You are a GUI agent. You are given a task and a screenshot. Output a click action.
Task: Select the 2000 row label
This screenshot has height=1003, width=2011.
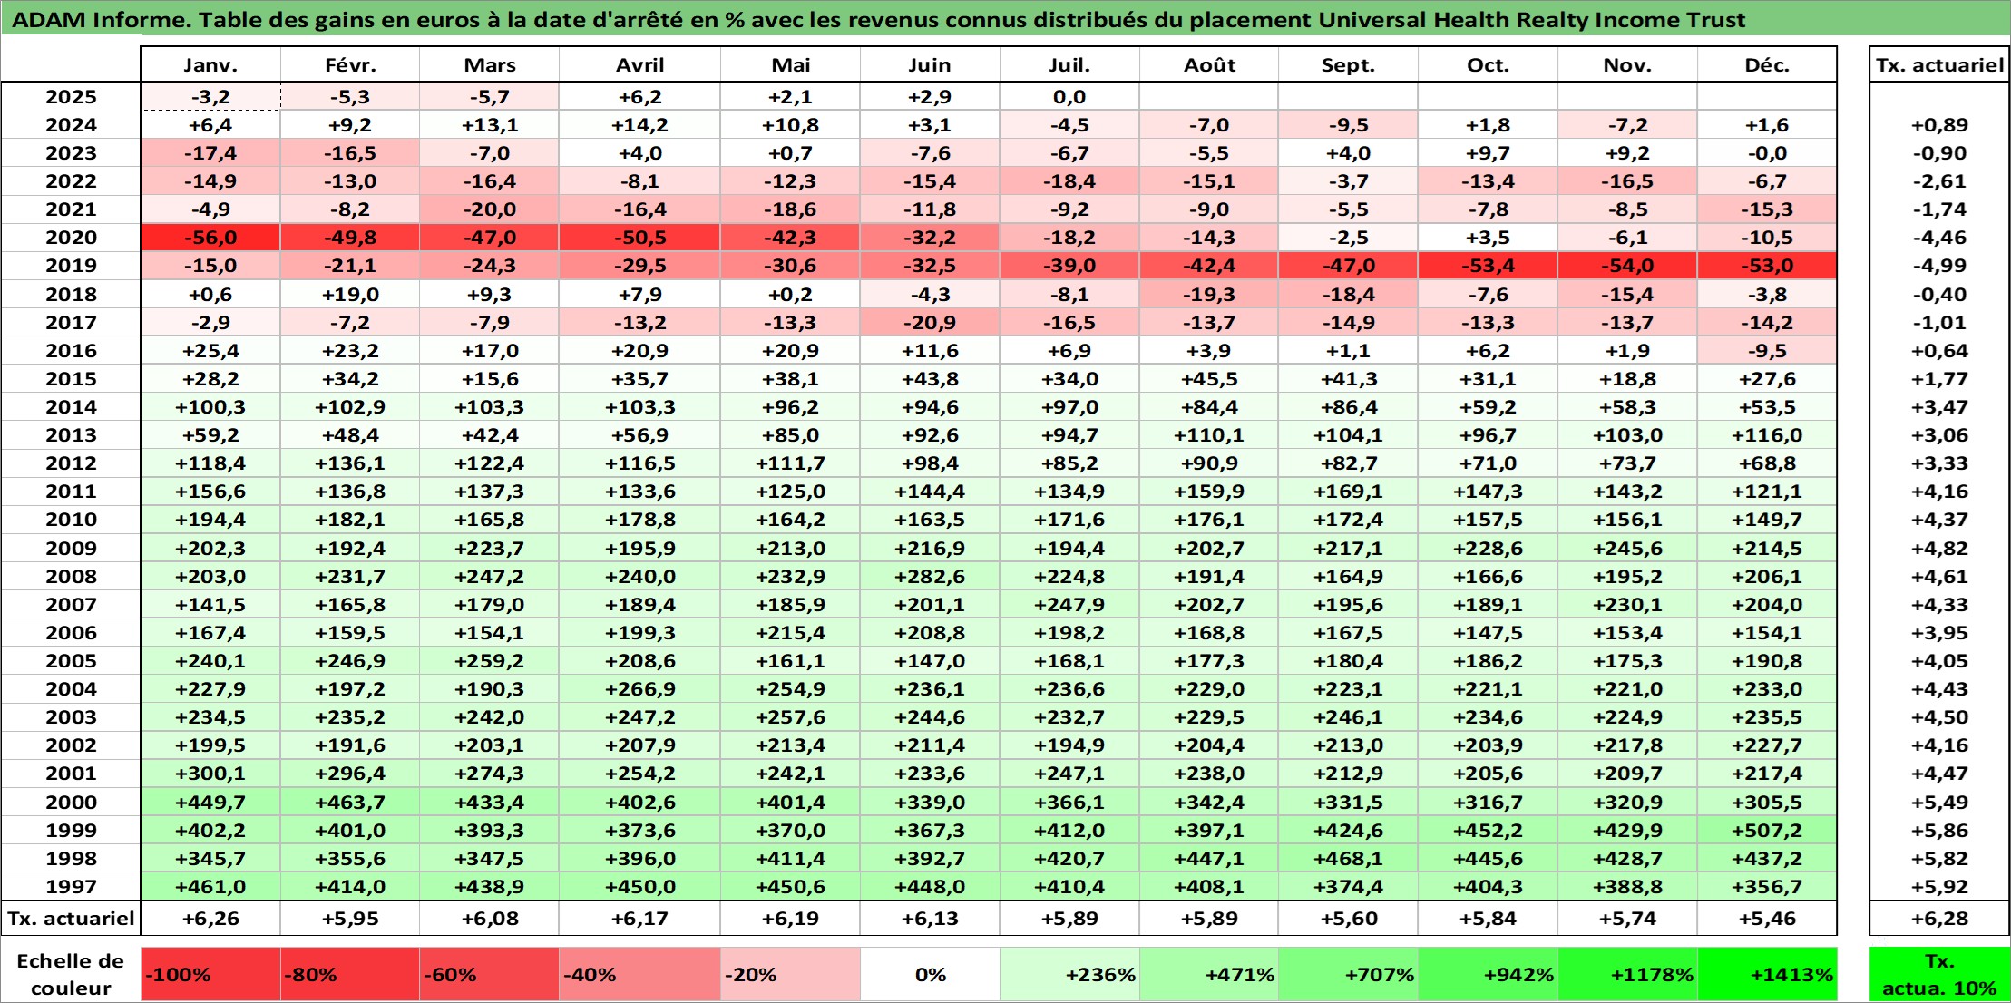pos(71,803)
